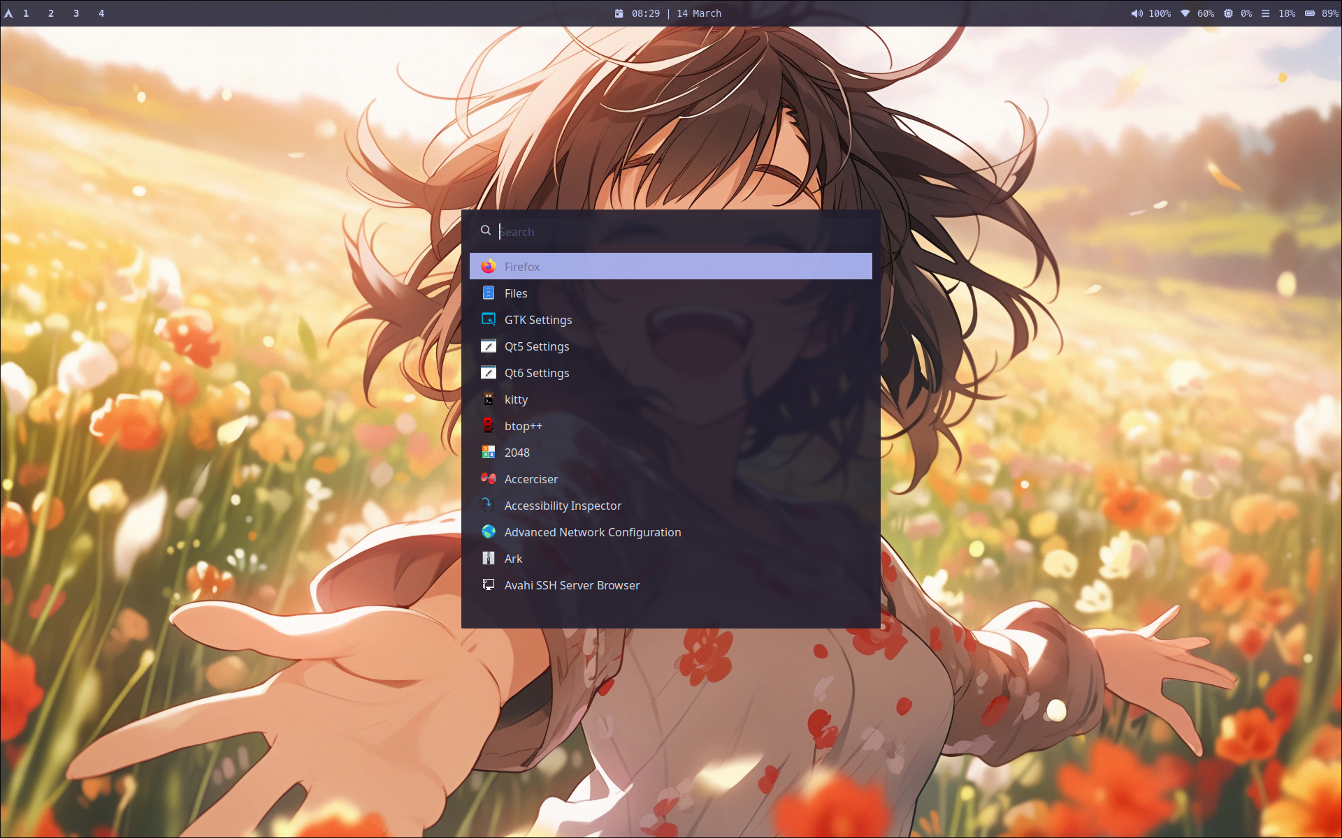Click the Accerciser icon
1342x838 pixels.
point(489,478)
